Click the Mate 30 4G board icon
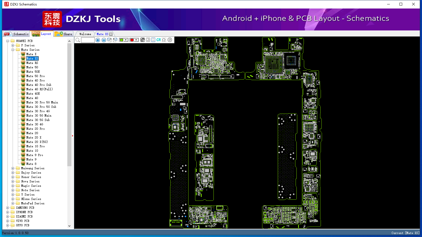The height and width of the screenshot is (237, 422). (23, 124)
